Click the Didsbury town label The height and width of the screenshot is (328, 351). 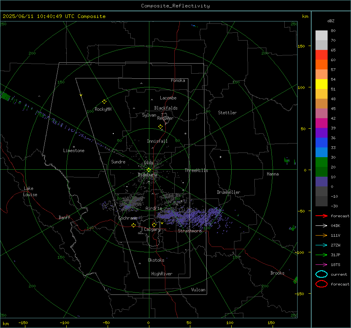pos(147,175)
